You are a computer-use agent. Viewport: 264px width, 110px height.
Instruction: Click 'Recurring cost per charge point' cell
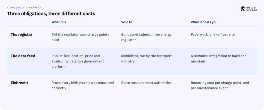220,85
